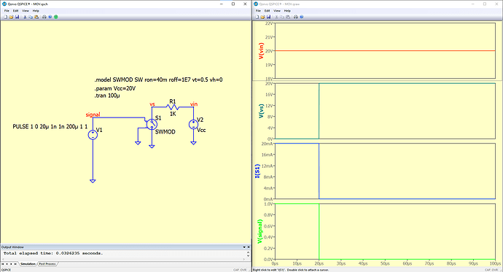Select voltage source V1 symbol
The image size is (503, 272).
click(x=93, y=135)
